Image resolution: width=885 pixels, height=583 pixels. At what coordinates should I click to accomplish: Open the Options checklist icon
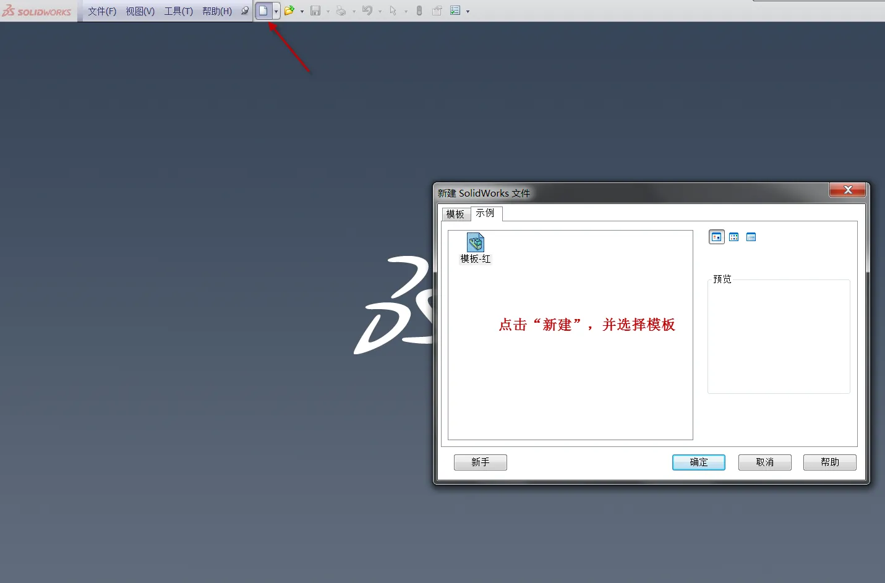(455, 11)
